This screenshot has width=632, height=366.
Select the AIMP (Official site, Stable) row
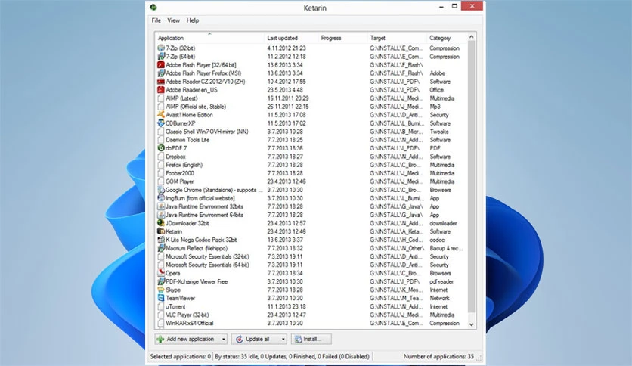(311, 107)
